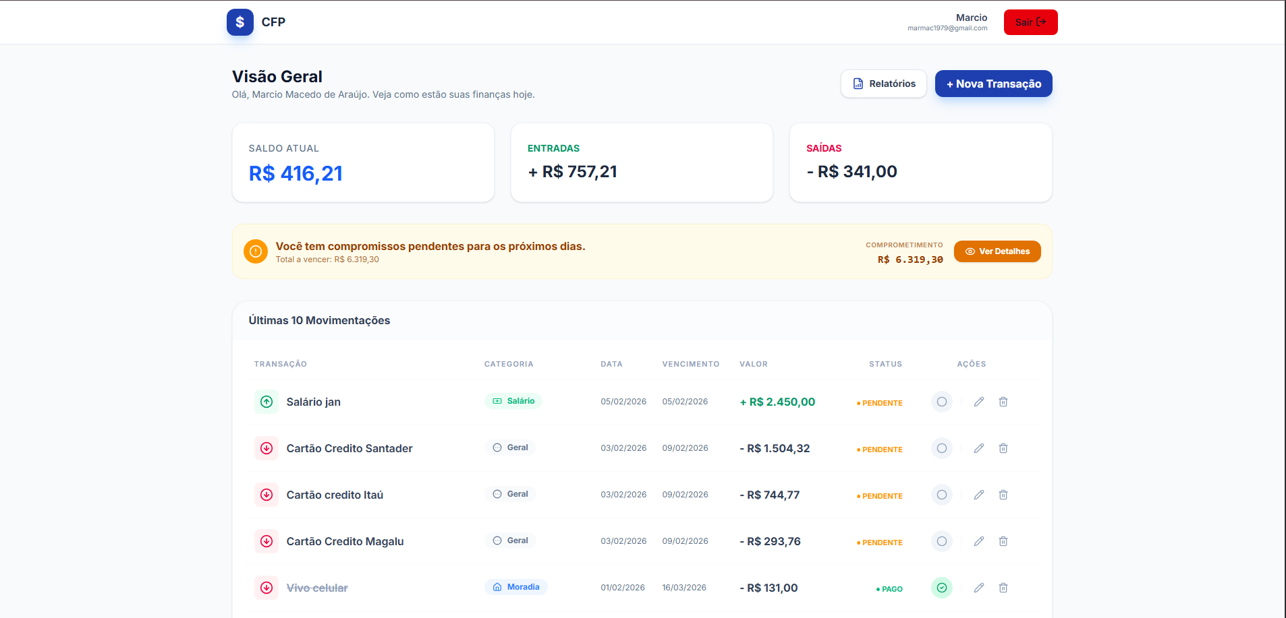Toggle paid status for Cartão Credito Santader
This screenshot has width=1286, height=618.
point(941,448)
